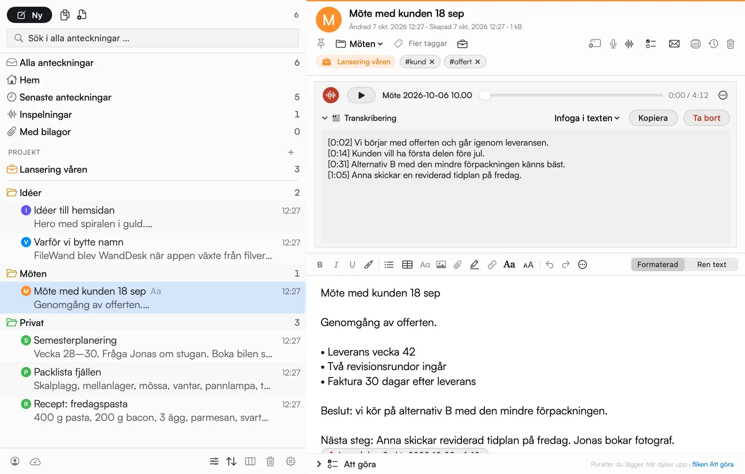Open the Möten folder dropdown
Screen dimensions: 745x474
[x=360, y=44]
